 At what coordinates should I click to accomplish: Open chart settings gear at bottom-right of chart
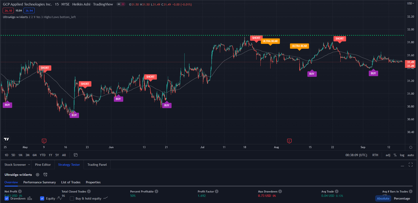pos(411,147)
